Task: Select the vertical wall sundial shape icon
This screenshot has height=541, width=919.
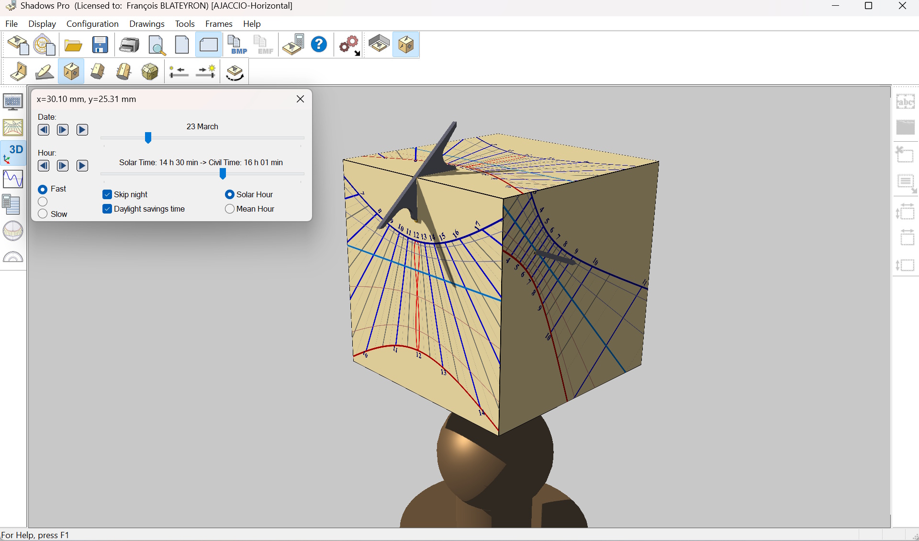Action: point(19,72)
